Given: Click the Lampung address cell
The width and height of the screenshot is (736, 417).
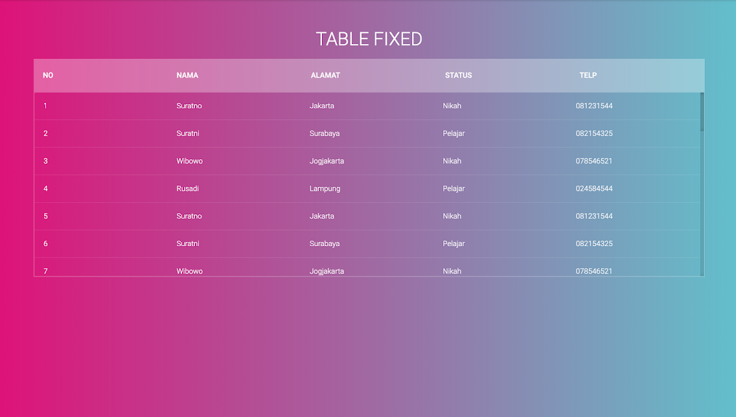Looking at the screenshot, I should (x=324, y=189).
